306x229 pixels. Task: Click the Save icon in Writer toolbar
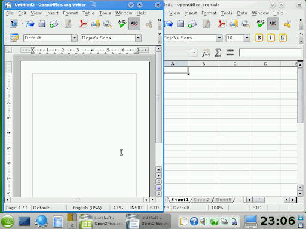pos(42,24)
